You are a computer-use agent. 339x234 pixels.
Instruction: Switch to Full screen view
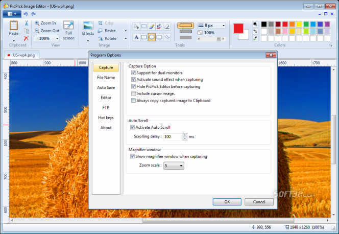coord(68,31)
